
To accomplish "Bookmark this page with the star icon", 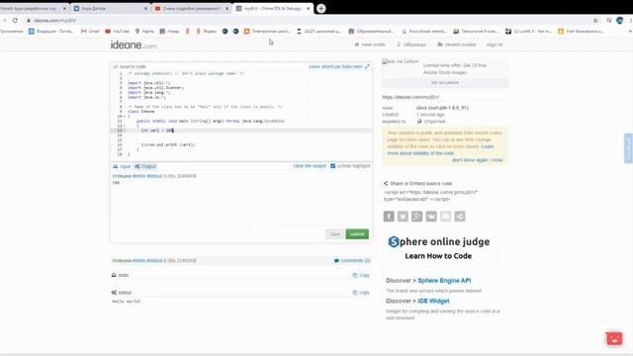I will pos(595,20).
